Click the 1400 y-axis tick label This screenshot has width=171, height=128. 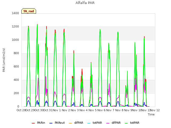[x=15, y=13]
